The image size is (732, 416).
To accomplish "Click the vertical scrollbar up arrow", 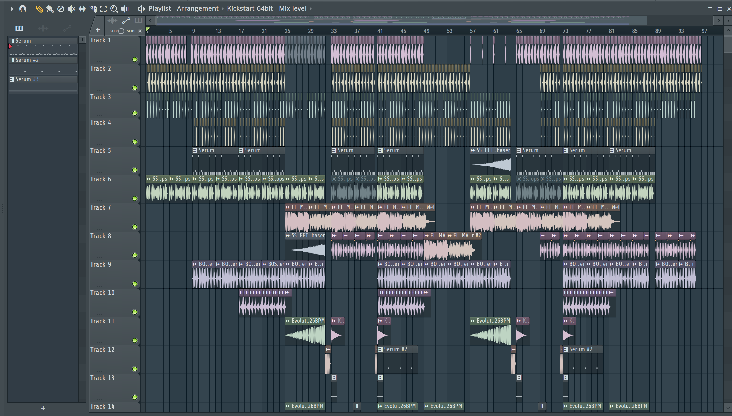I will pos(728,31).
